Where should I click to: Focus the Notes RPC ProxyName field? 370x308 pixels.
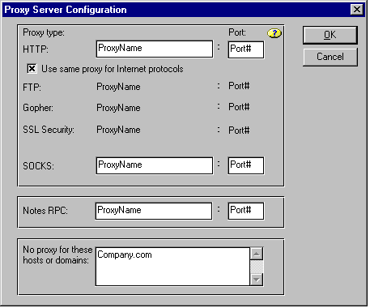tap(154, 211)
